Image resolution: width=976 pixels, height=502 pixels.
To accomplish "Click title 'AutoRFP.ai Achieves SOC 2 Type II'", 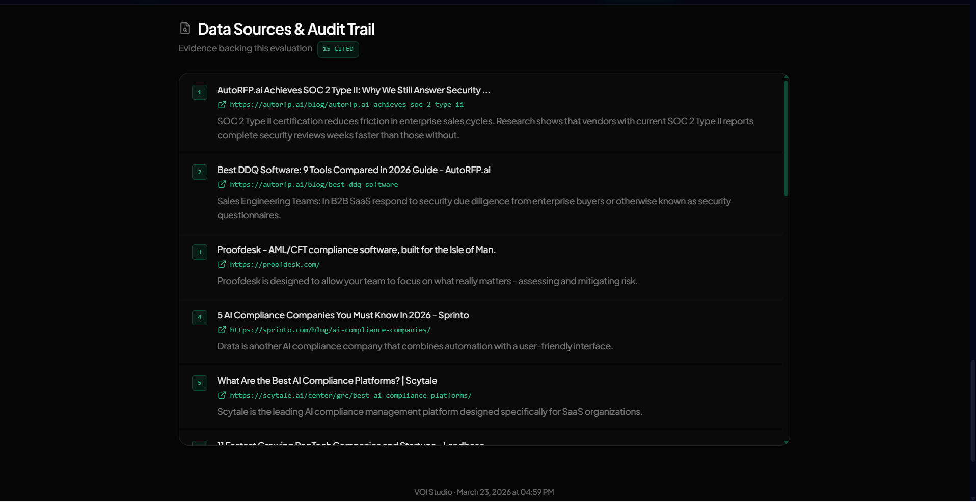I will coord(354,90).
